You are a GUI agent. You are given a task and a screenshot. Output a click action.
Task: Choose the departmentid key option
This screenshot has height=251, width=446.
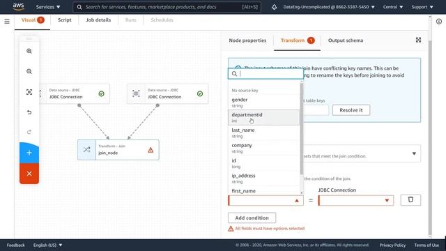[x=264, y=118]
